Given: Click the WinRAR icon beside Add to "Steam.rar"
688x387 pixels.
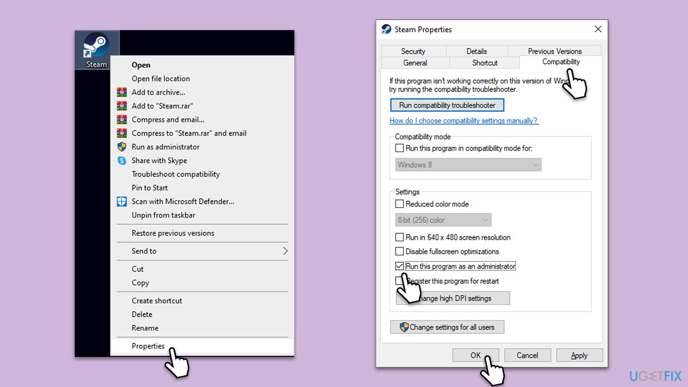Looking at the screenshot, I should 122,106.
